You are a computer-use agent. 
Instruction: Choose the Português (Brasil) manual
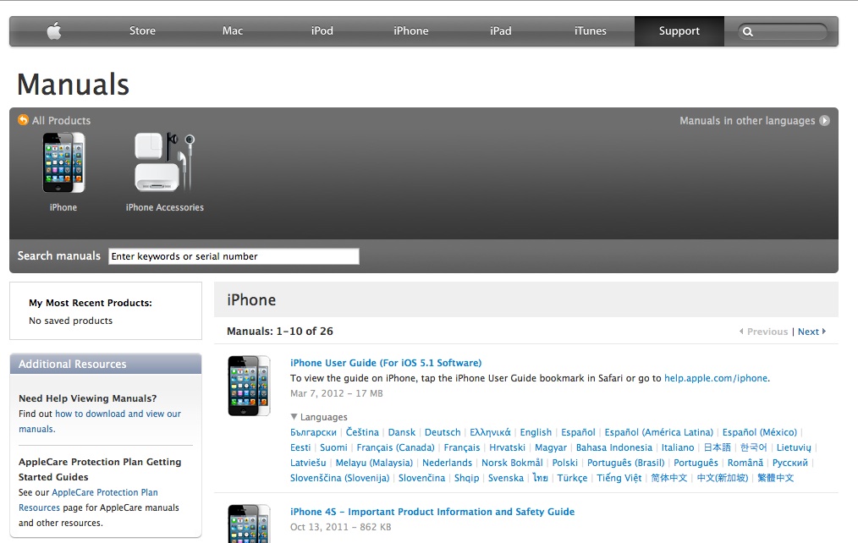(x=626, y=463)
